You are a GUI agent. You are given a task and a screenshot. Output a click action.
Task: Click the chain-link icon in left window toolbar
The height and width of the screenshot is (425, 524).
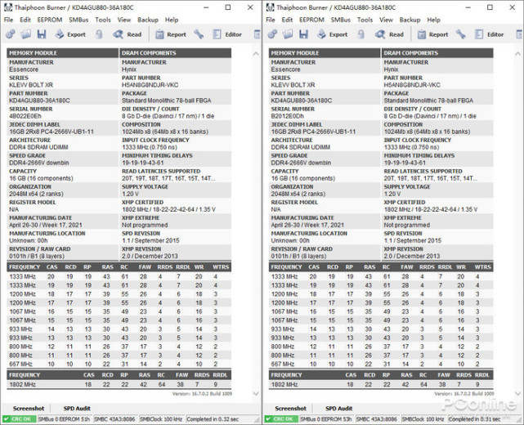coord(10,34)
